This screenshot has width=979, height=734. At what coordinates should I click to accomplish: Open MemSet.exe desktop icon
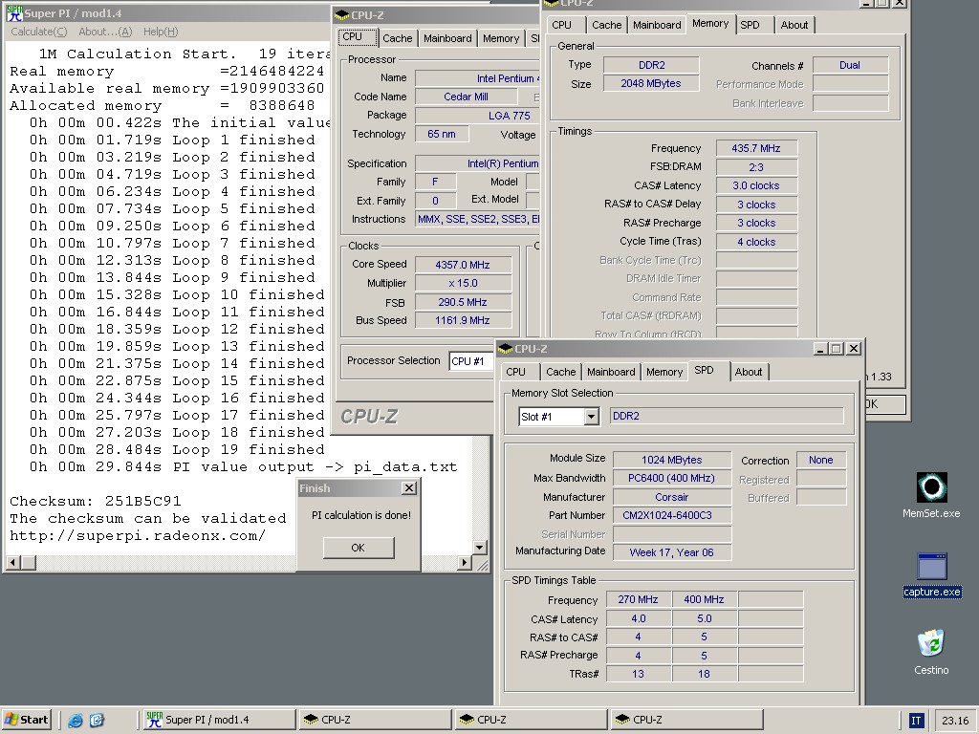point(931,488)
